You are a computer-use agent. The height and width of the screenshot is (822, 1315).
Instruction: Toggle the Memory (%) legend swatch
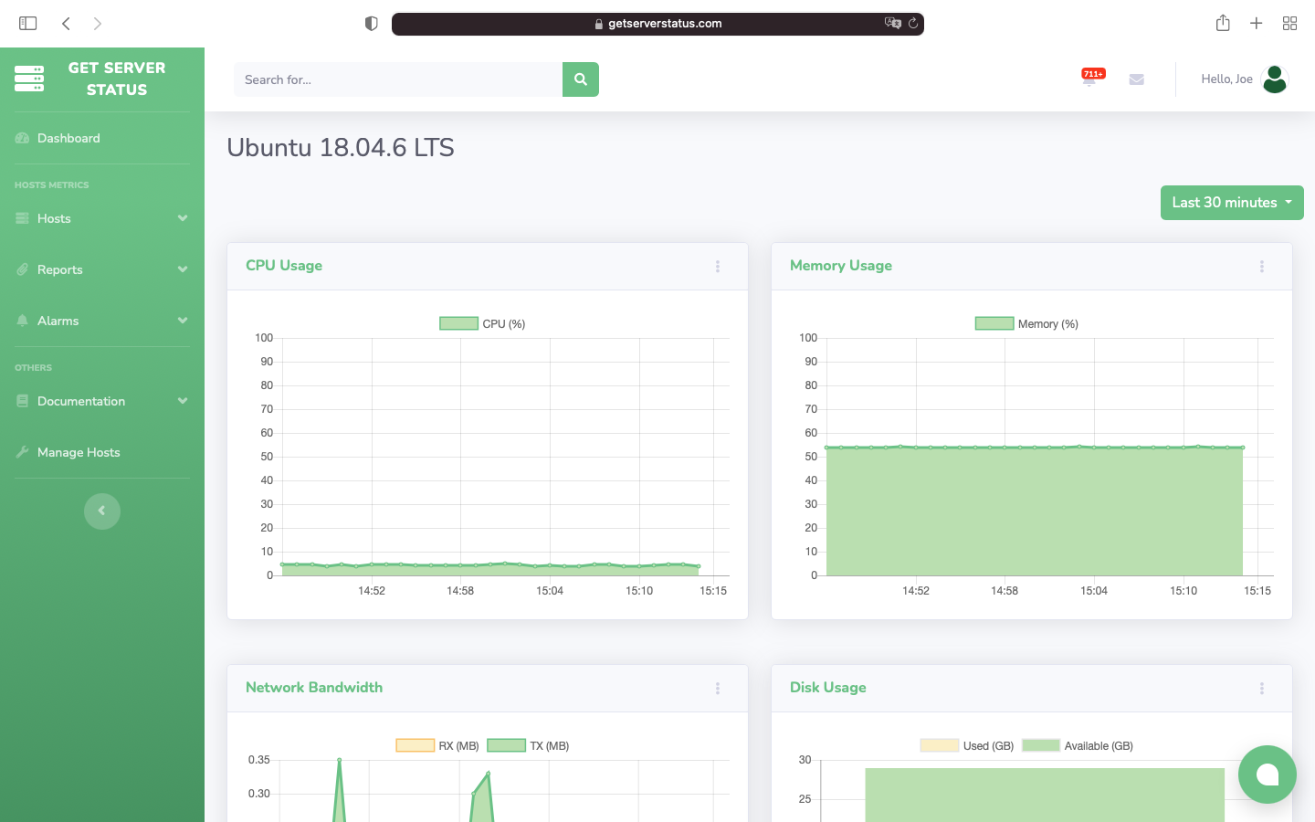coord(994,323)
